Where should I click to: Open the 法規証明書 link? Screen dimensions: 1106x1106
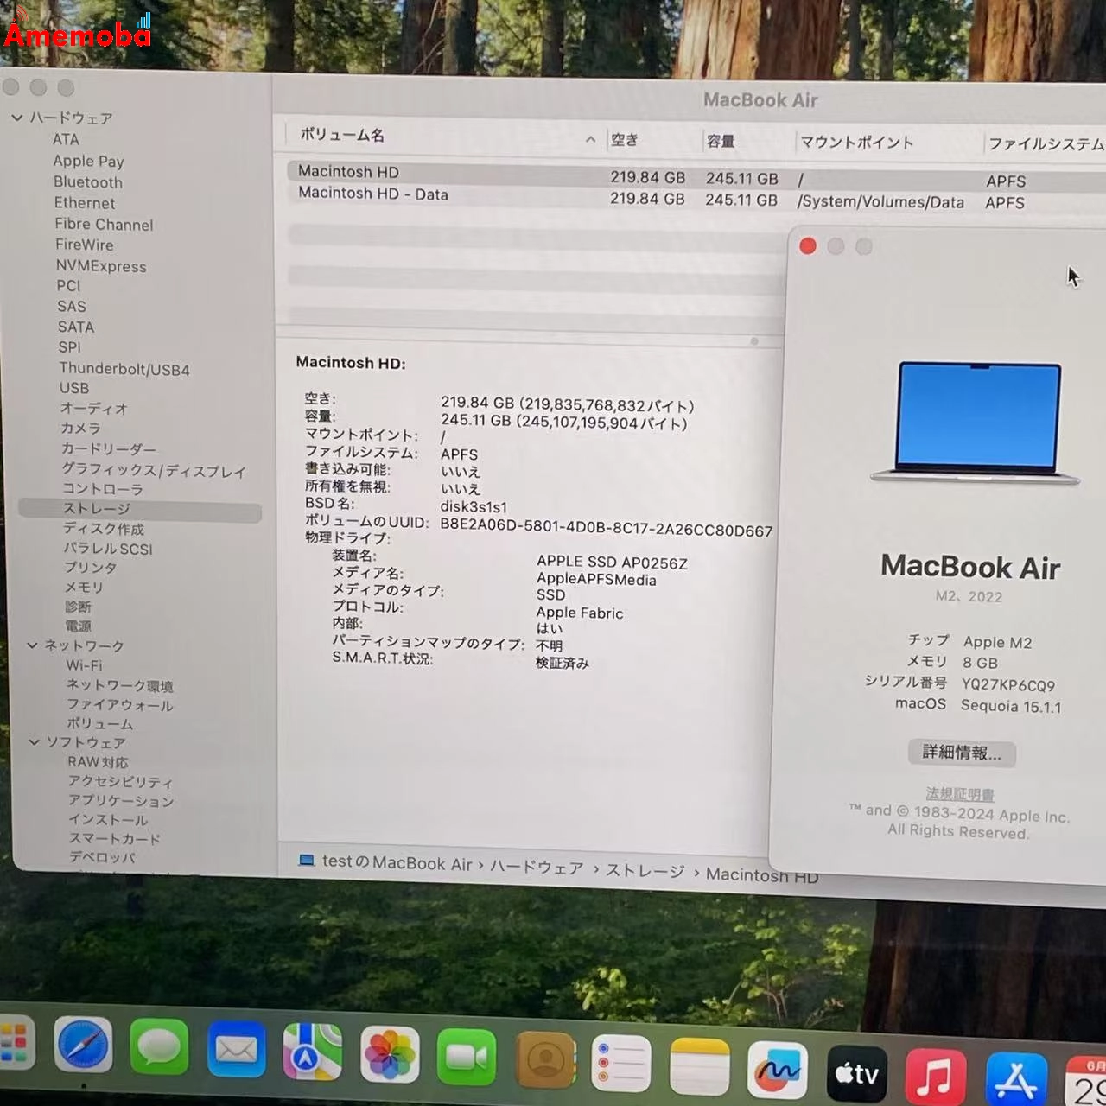(x=958, y=794)
